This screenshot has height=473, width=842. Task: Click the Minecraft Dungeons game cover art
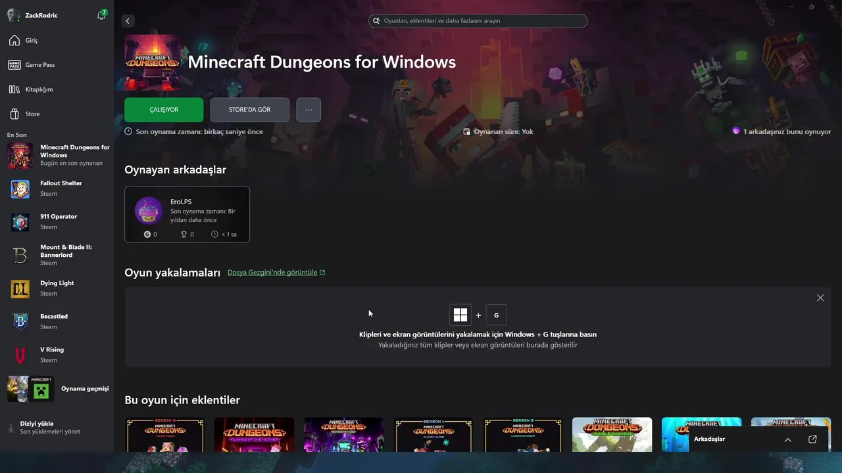tap(153, 62)
